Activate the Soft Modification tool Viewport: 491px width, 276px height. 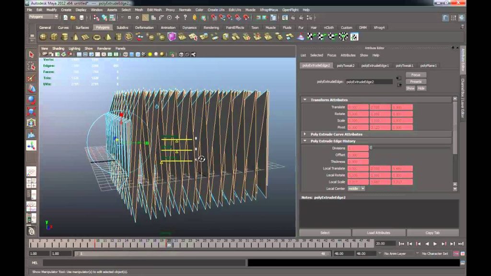tap(31, 134)
